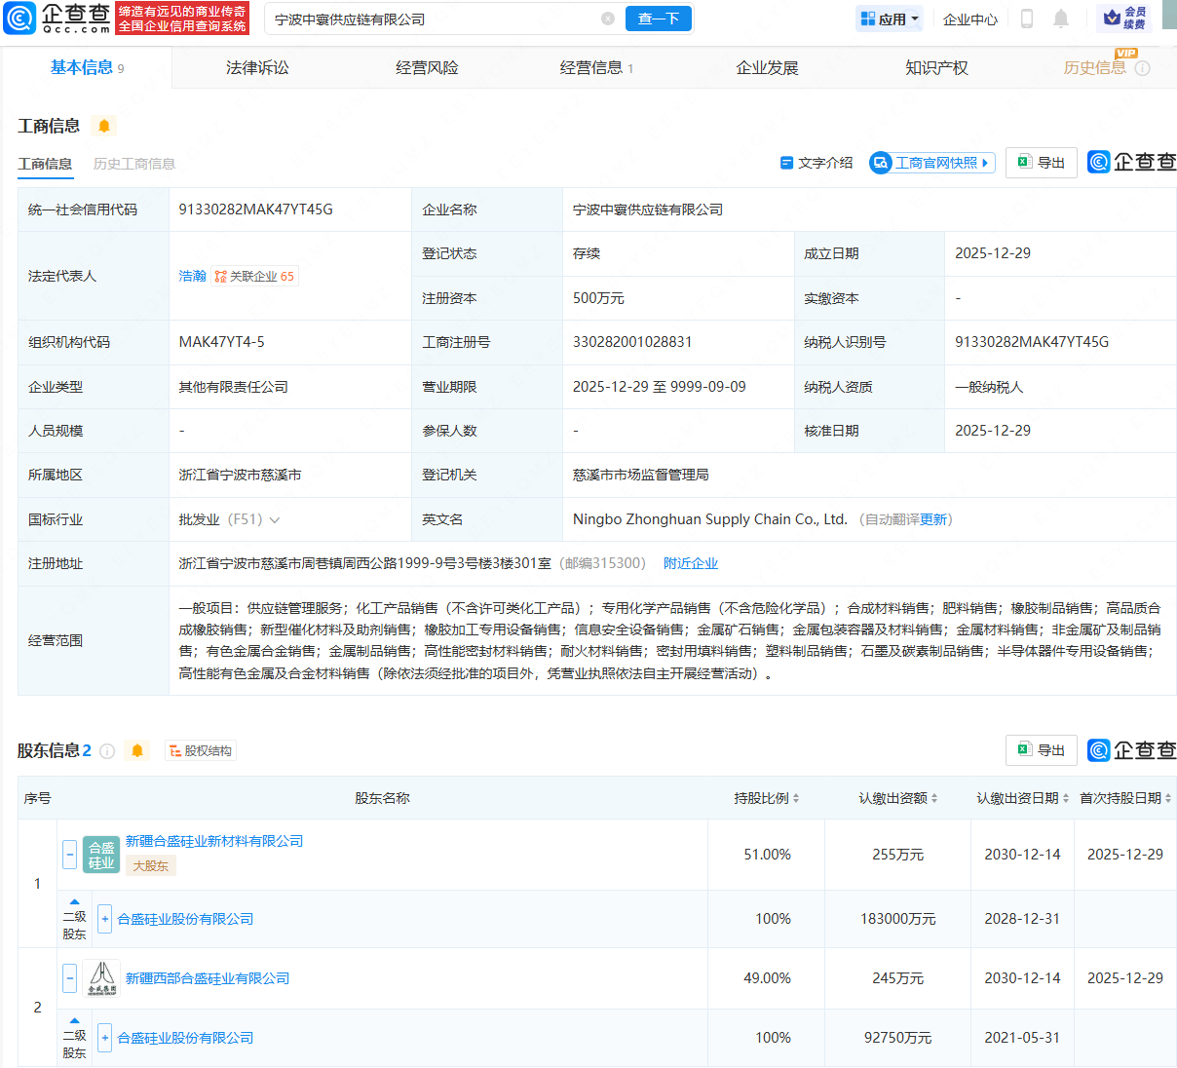Collapse the 新疆合盛硅业新材料 shareholder row
The image size is (1177, 1068).
point(70,855)
